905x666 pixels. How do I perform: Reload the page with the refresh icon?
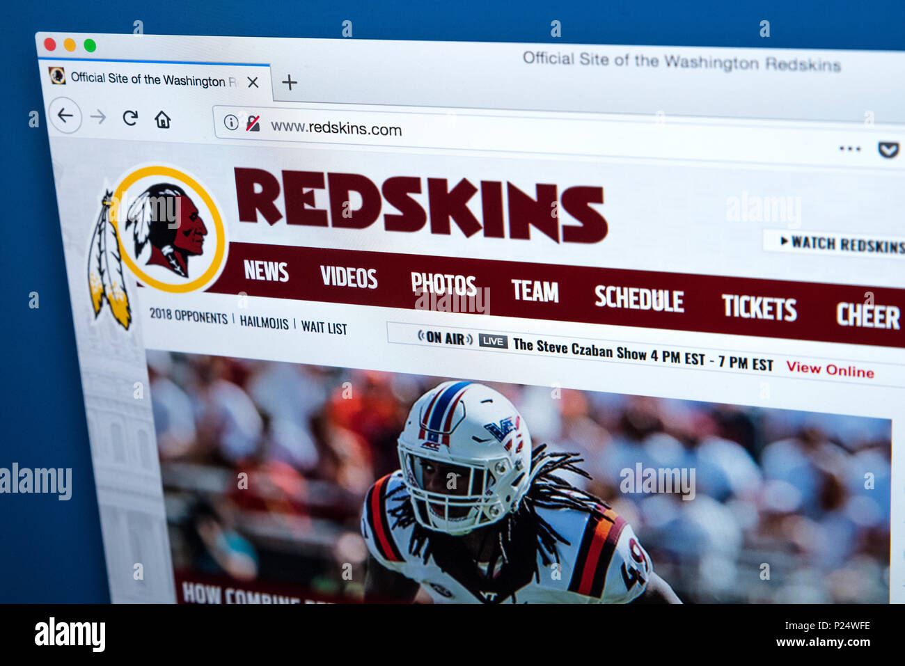click(x=130, y=118)
